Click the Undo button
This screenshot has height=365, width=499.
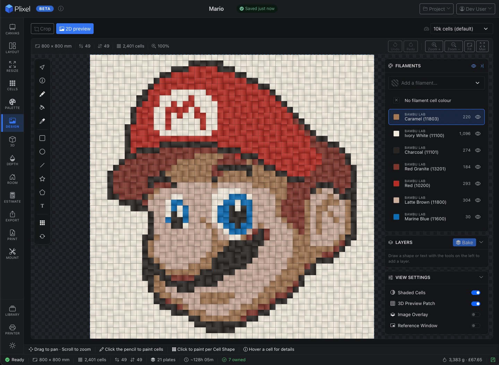click(x=395, y=46)
